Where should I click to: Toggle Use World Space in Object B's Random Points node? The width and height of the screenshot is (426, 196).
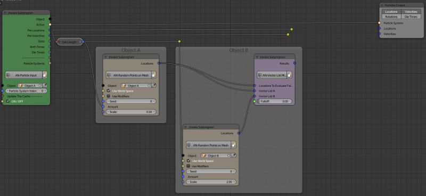[x=189, y=161]
